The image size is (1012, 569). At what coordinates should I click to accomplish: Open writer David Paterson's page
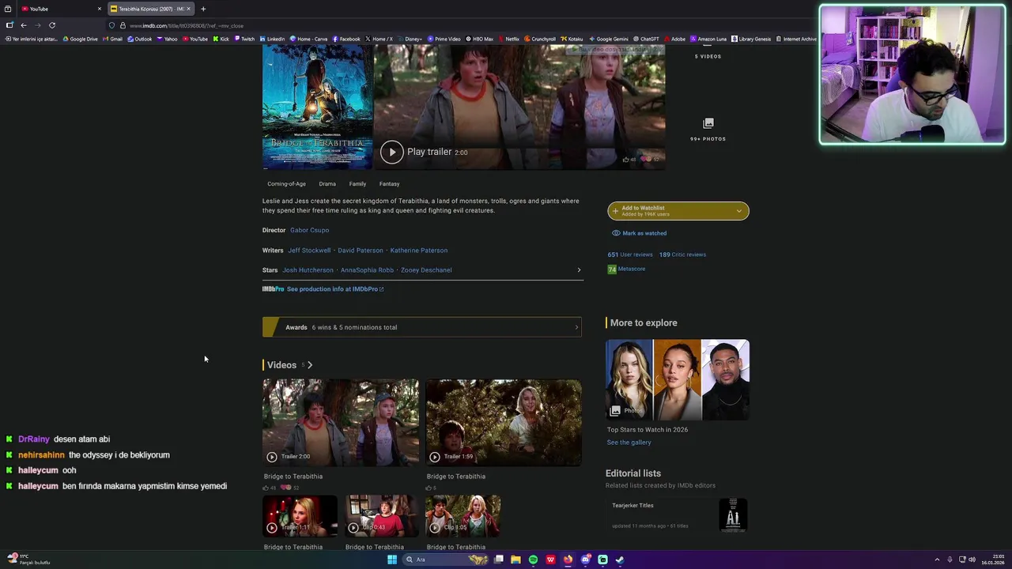click(x=361, y=251)
